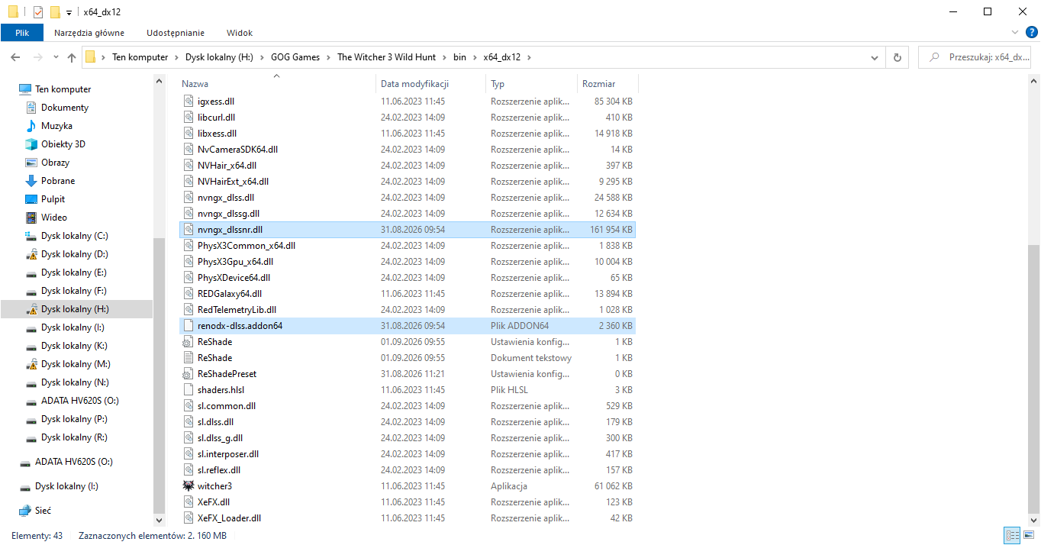This screenshot has height=545, width=1041.
Task: Open Dysk lokalny (F:) in sidebar
Action: [73, 291]
